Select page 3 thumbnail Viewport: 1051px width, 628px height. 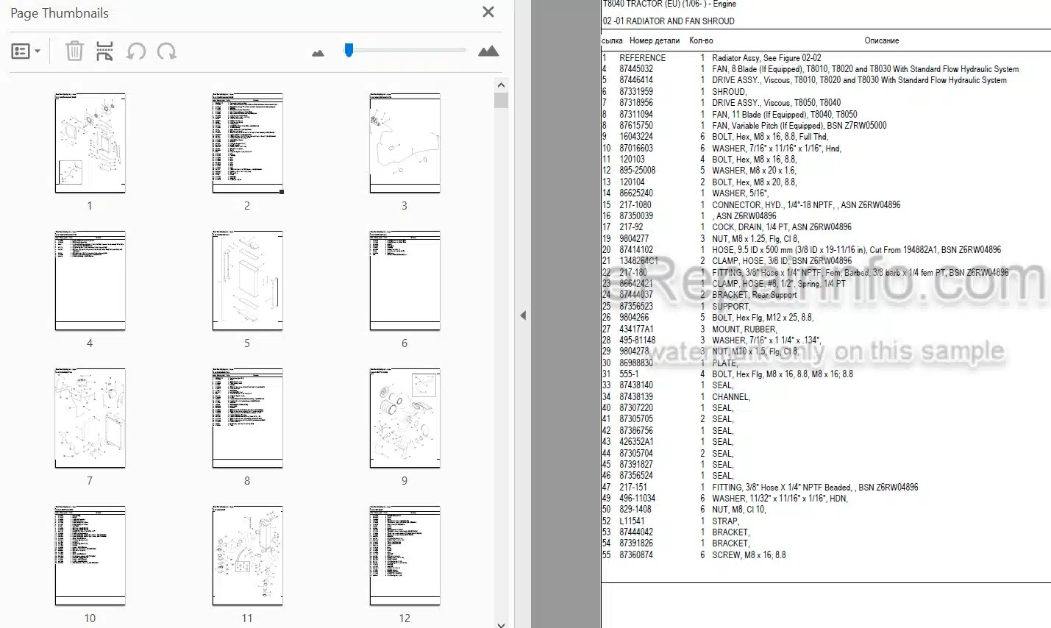point(405,143)
